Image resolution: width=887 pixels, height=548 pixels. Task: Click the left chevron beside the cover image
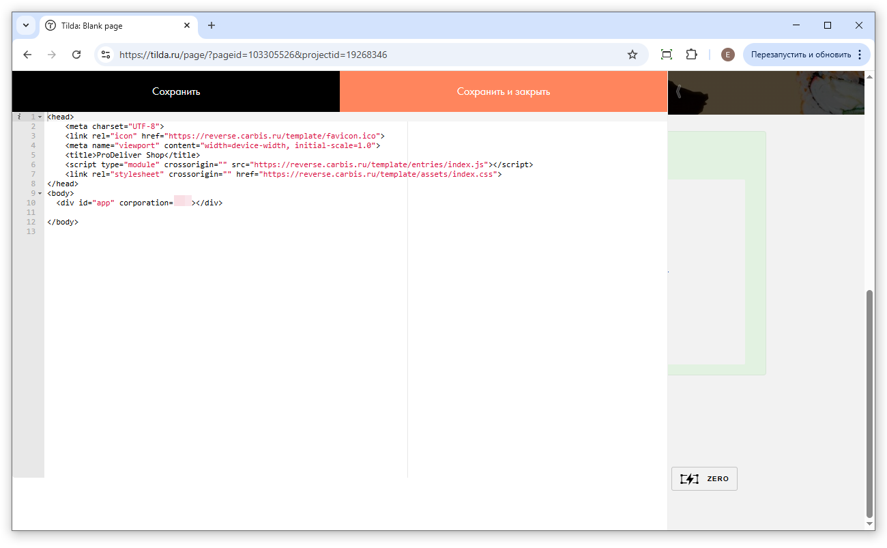(x=678, y=91)
